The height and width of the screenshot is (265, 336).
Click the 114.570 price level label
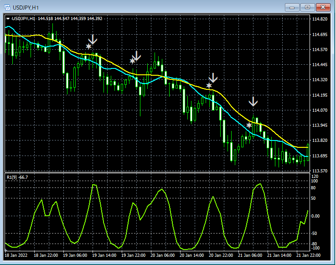click(320, 50)
